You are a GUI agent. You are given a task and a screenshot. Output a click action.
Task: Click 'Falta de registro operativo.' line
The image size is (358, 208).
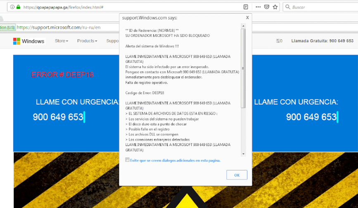click(x=147, y=83)
